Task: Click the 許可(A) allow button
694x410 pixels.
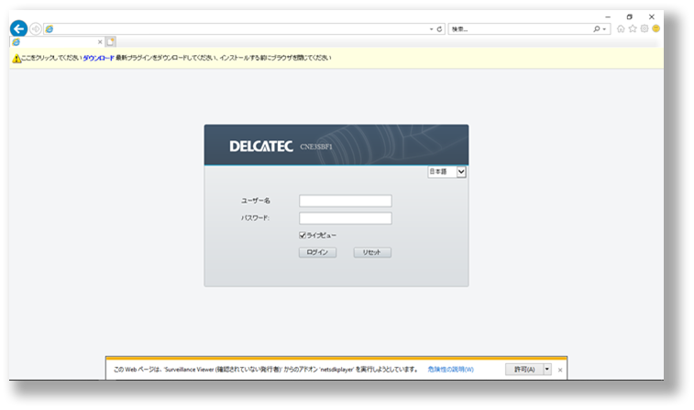Action: (524, 370)
